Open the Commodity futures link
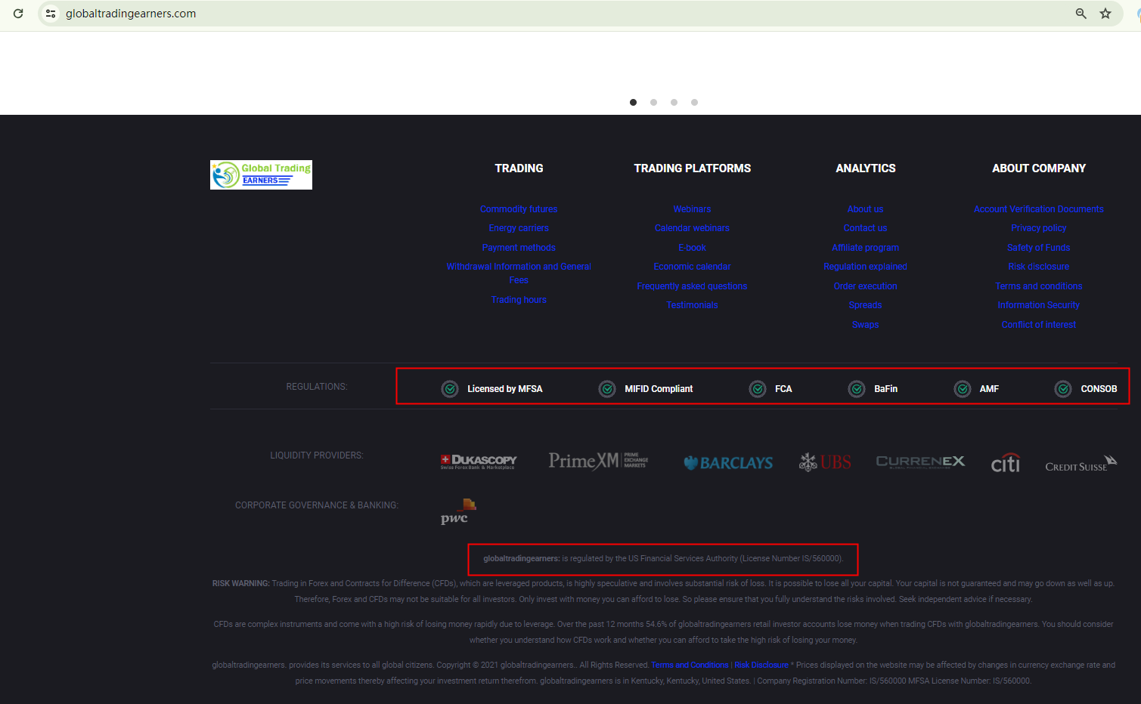The image size is (1141, 704). click(519, 209)
